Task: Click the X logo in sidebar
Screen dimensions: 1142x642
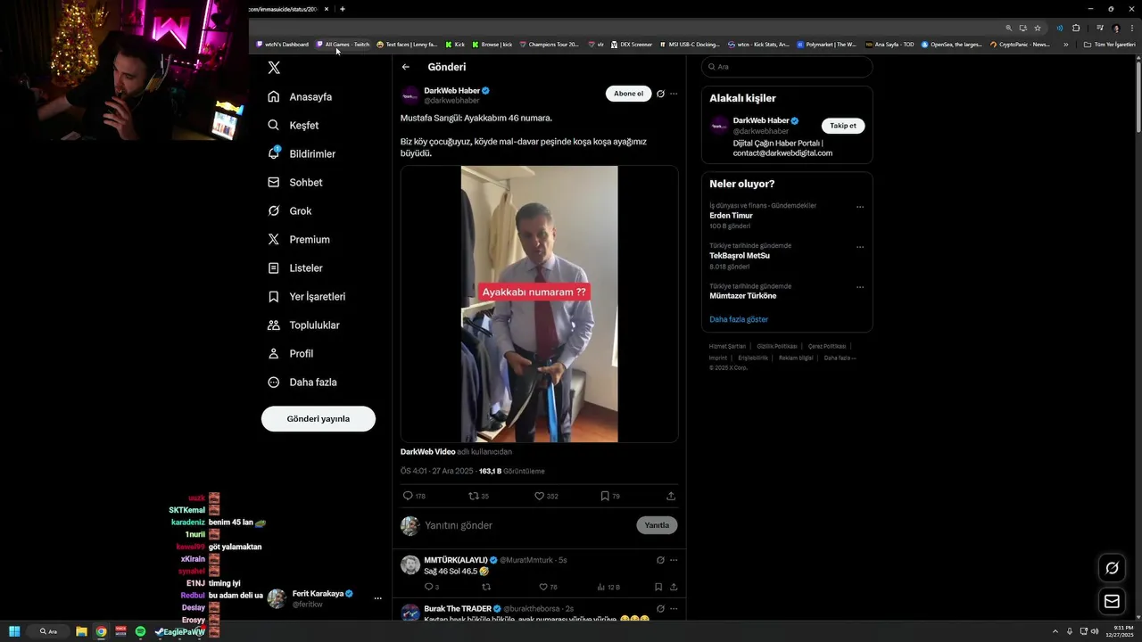Action: [274, 68]
